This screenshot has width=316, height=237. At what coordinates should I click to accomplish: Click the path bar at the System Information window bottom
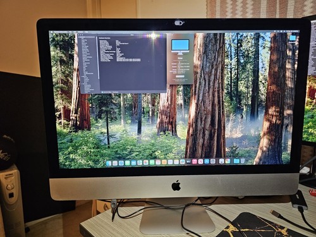133,92
